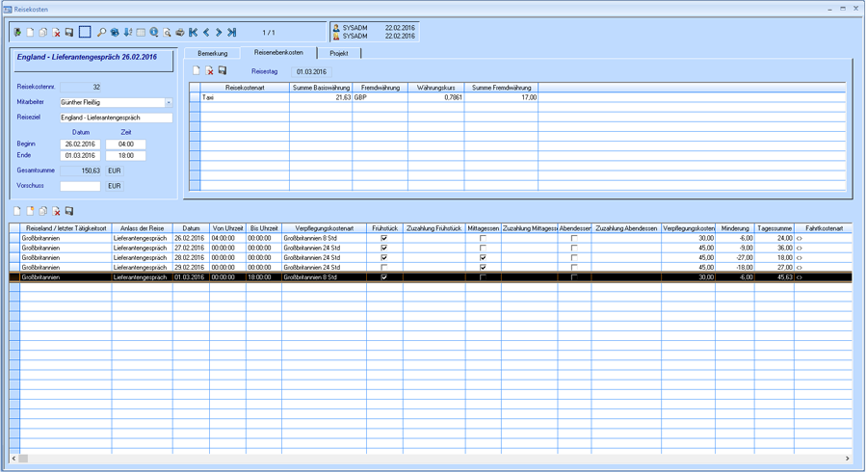Click the exit door icon in main toolbar
This screenshot has height=472, width=867.
[17, 33]
